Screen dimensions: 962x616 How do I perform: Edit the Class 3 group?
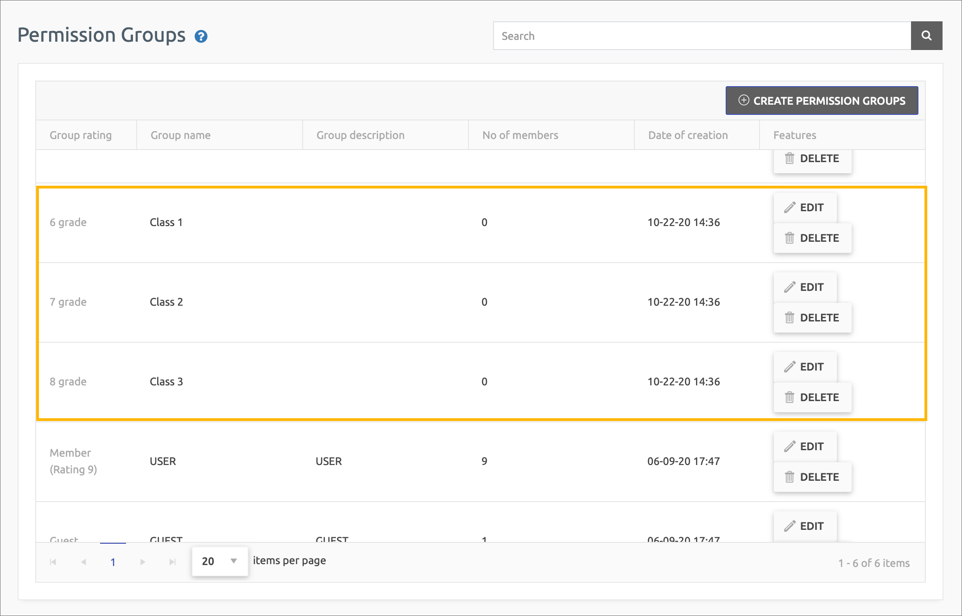coord(805,367)
